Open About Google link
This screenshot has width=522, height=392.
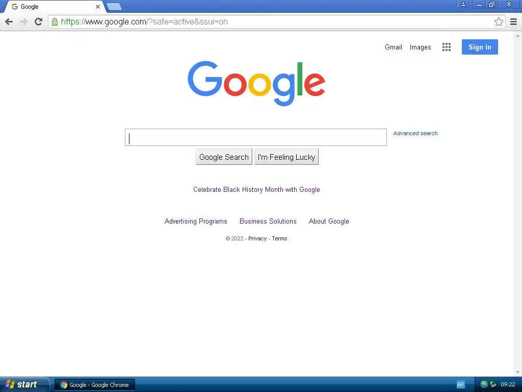pos(329,222)
